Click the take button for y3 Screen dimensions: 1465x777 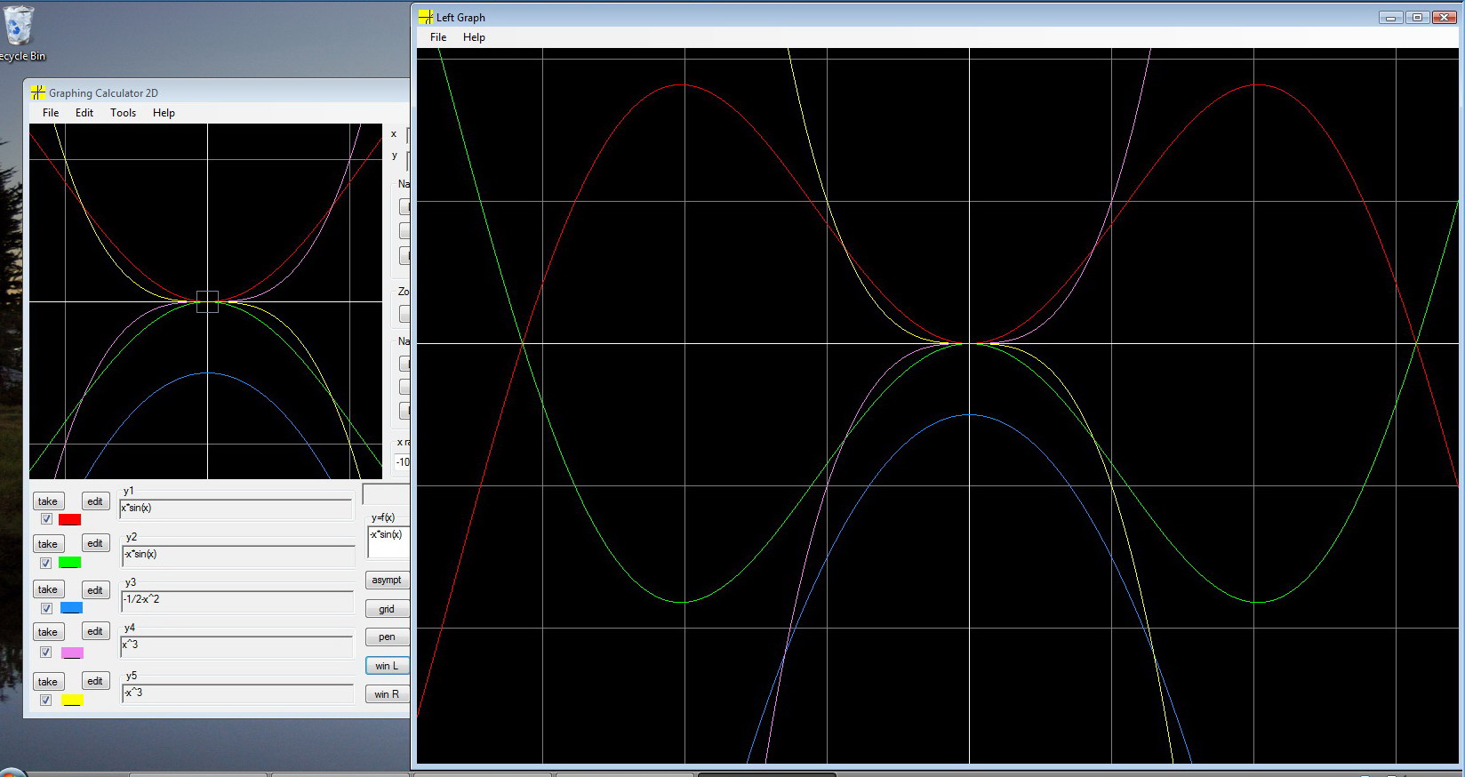click(48, 589)
